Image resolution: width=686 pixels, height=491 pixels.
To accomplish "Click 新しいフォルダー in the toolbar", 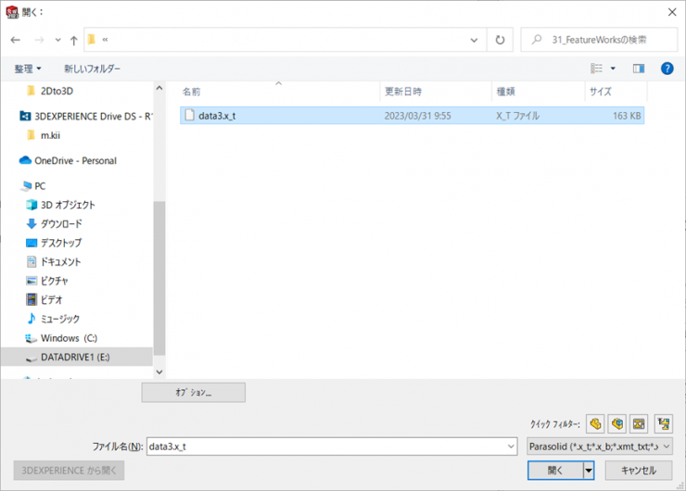I will pyautogui.click(x=92, y=69).
